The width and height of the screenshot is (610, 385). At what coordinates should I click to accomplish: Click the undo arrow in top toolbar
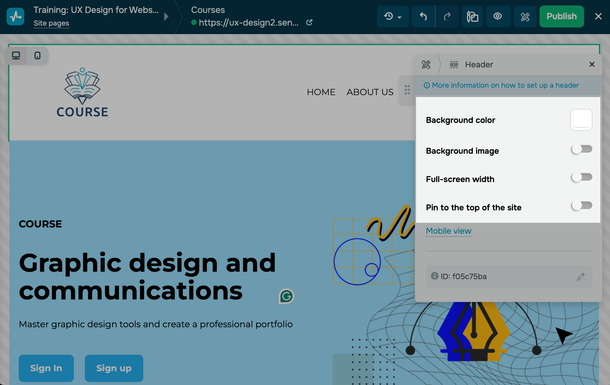[423, 16]
